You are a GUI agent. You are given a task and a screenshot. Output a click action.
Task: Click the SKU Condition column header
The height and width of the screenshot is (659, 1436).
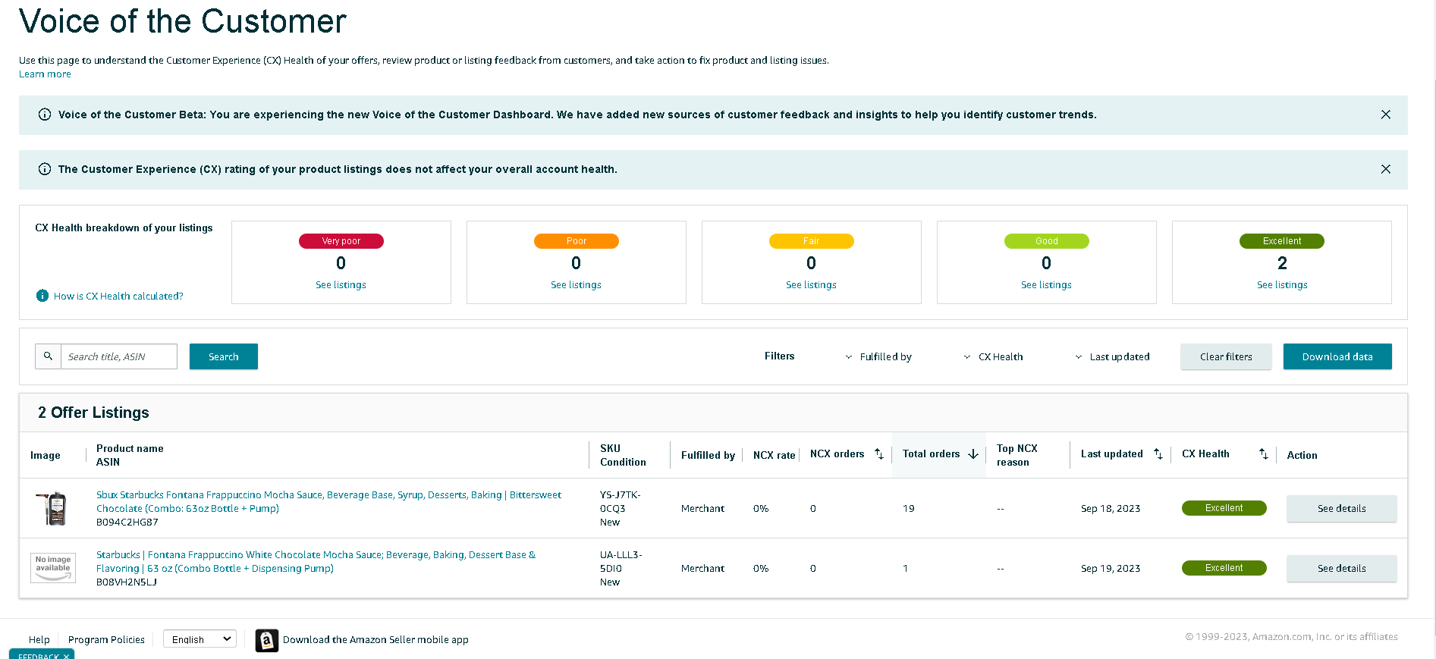623,455
